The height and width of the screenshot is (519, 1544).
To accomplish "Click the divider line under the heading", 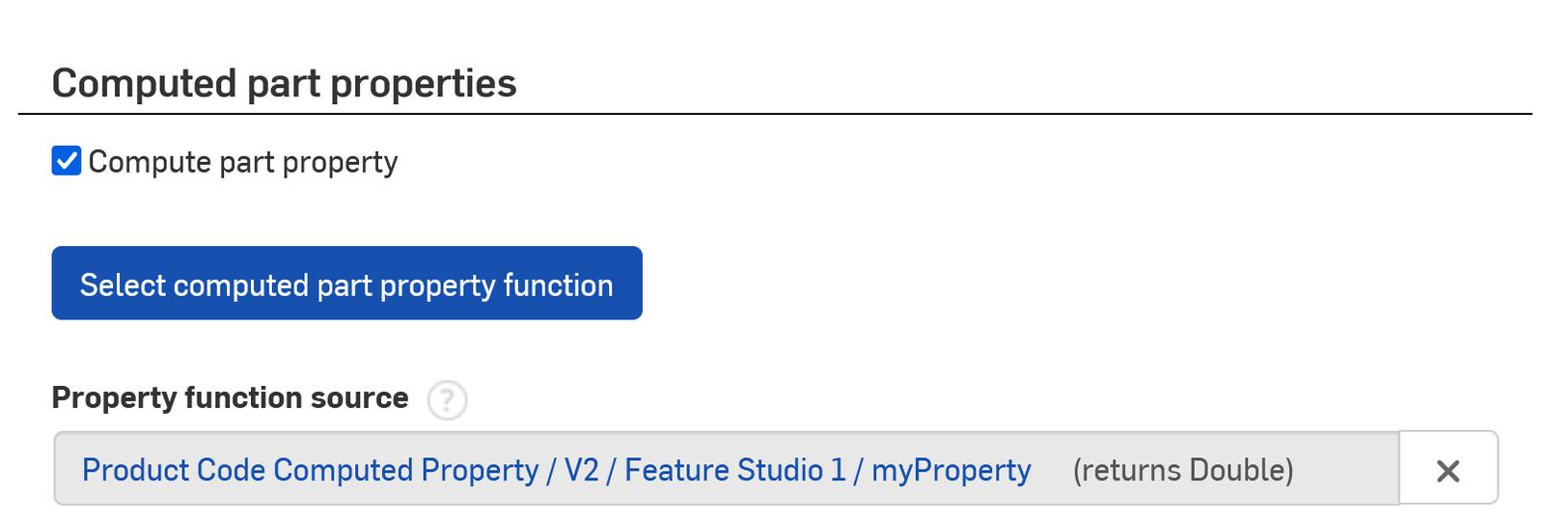I will (772, 114).
